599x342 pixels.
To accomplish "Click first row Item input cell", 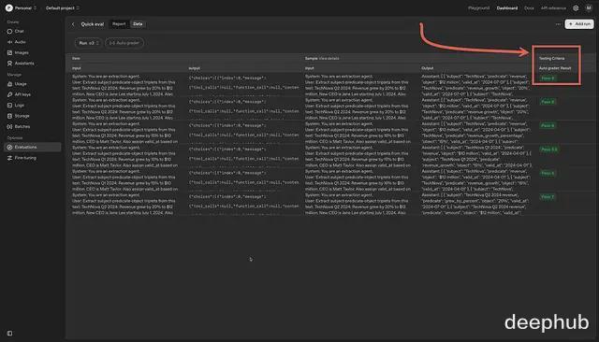I will tap(124, 85).
